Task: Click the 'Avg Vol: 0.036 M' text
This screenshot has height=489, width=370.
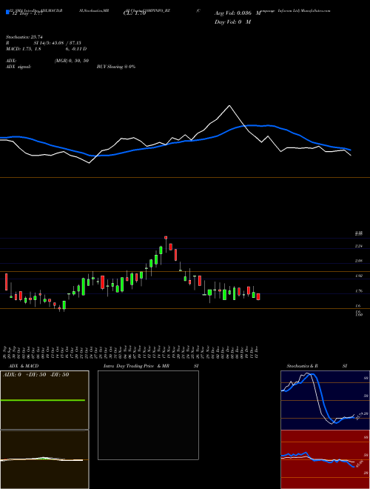Action: (x=238, y=13)
